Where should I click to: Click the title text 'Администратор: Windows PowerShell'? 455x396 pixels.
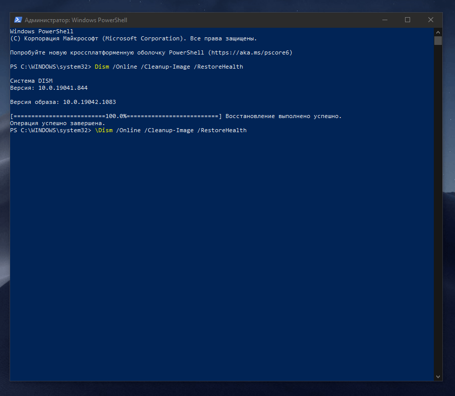pyautogui.click(x=76, y=20)
